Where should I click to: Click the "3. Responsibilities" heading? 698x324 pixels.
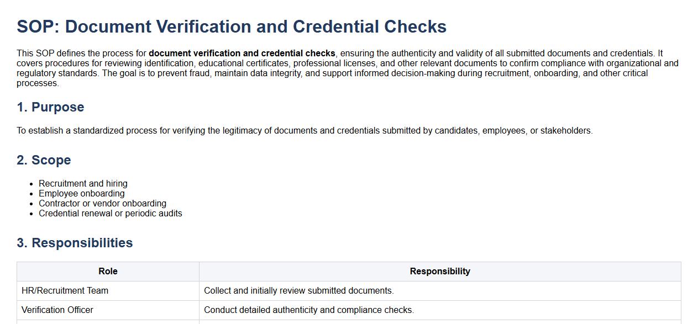click(x=75, y=243)
